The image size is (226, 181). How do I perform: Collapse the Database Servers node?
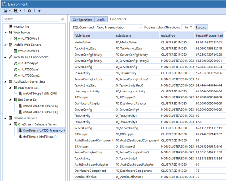point(6,118)
